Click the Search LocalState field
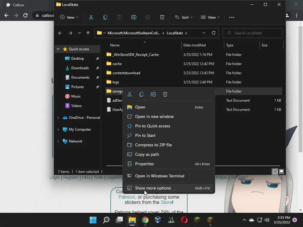The height and width of the screenshot is (227, 303). pos(252,33)
